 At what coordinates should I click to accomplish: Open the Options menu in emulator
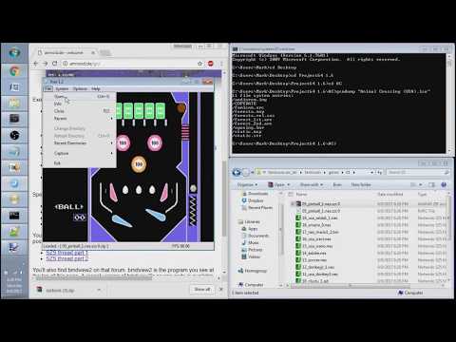click(80, 88)
